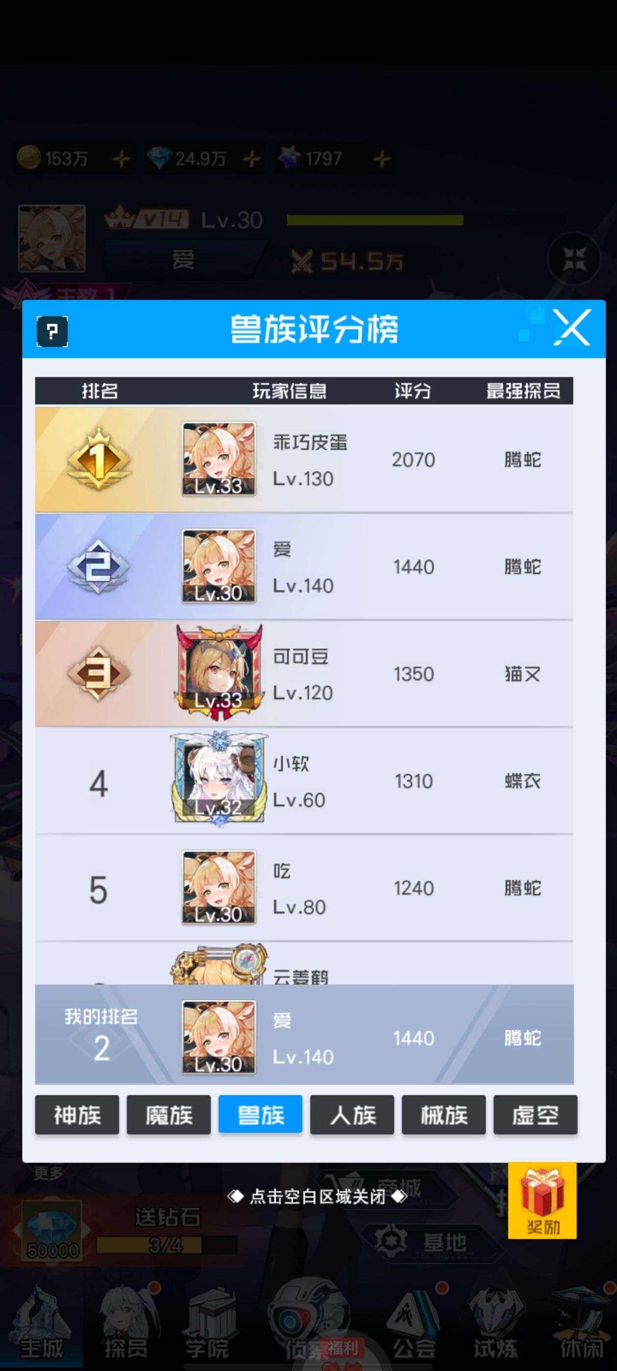
Task: View player 小软 winged-frame avatar
Action: tap(219, 780)
